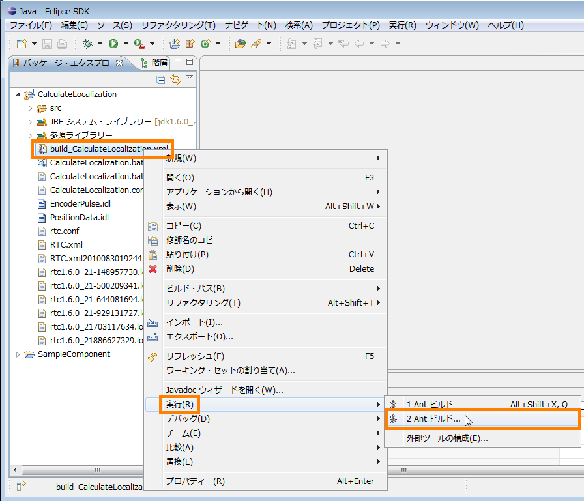Click the Last Edit Location icon
The height and width of the screenshot is (501, 584).
(x=343, y=44)
